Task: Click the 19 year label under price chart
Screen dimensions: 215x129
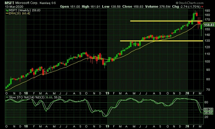Action: point(107,93)
